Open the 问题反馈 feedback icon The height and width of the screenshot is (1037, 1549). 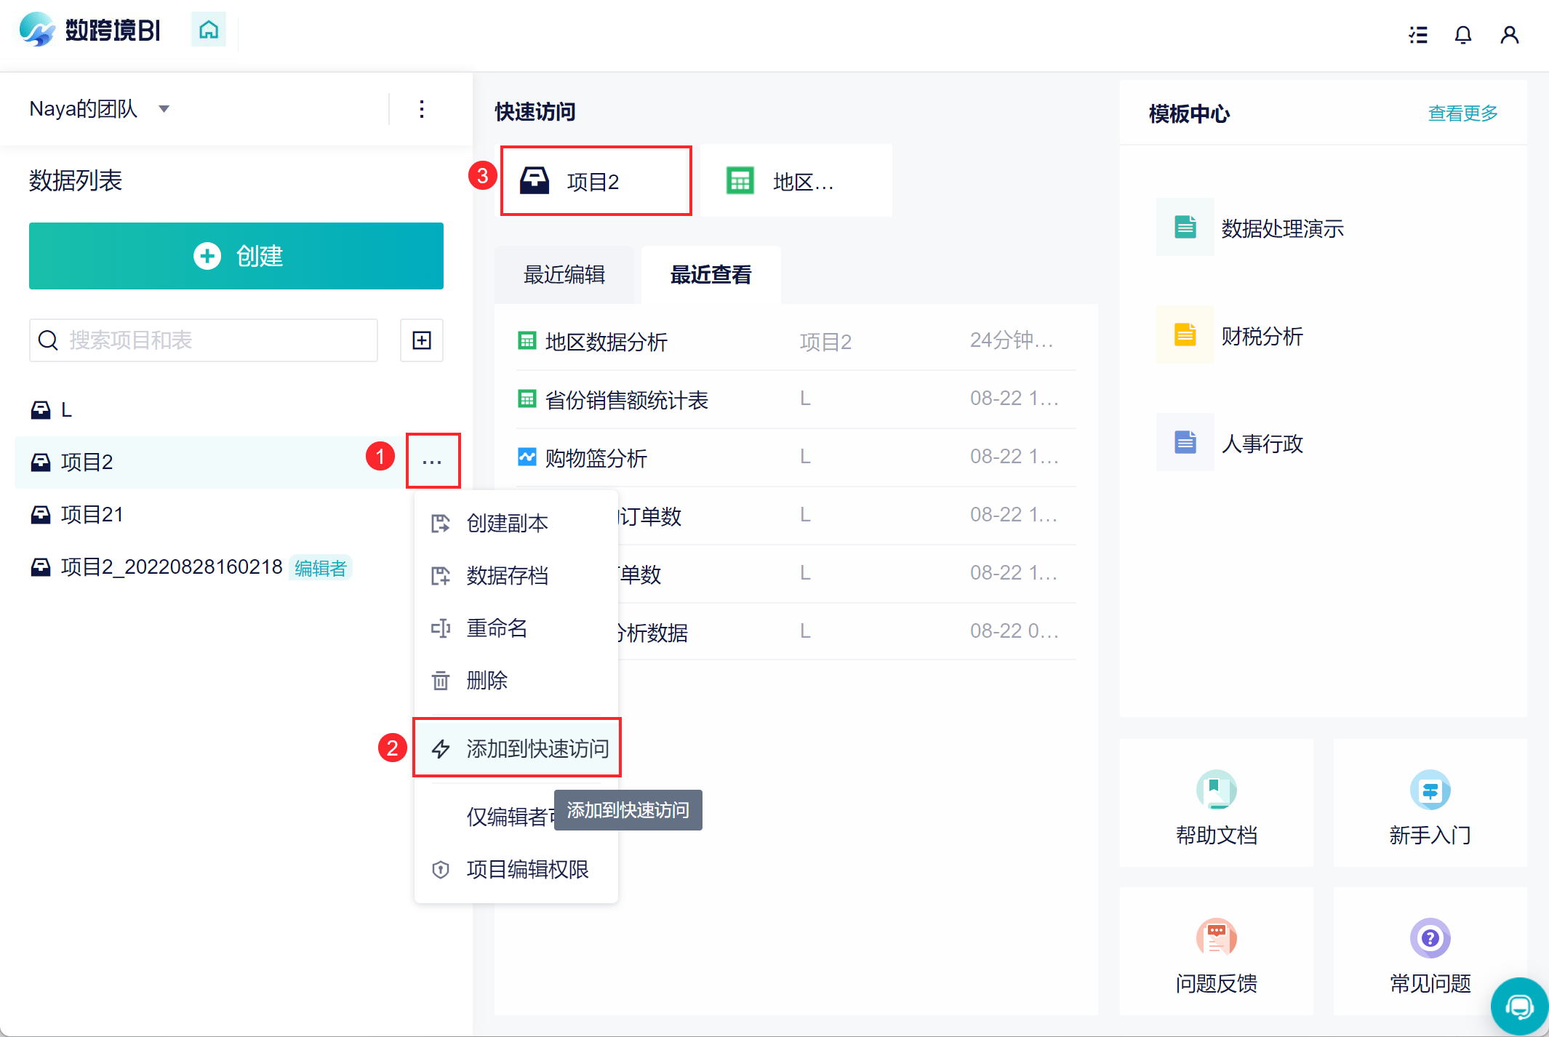(x=1216, y=939)
